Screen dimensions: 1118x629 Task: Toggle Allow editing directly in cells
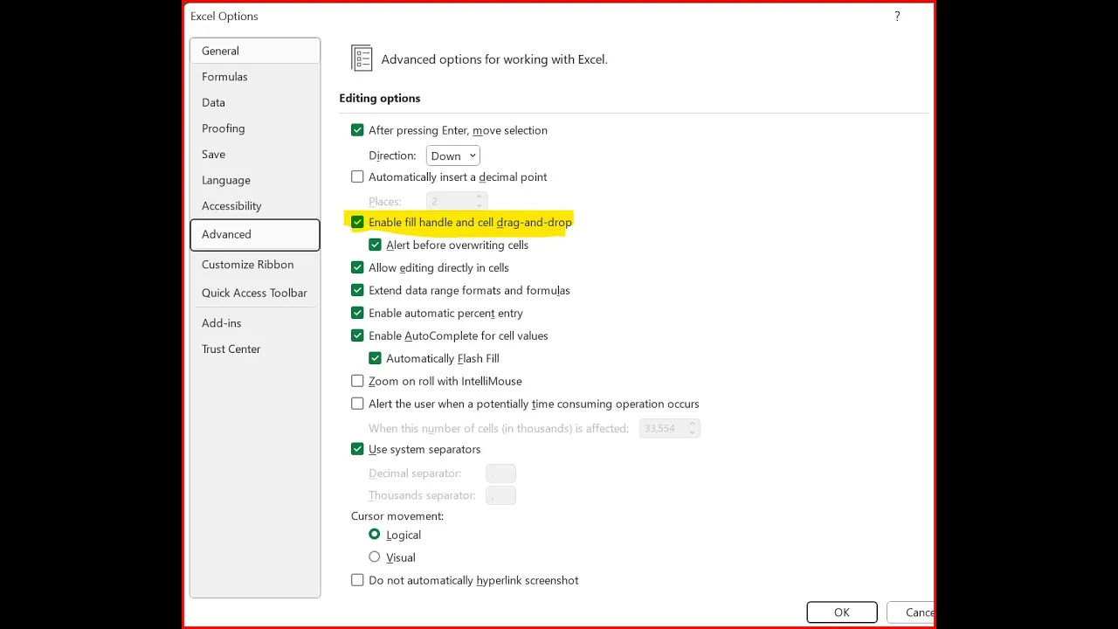(x=357, y=267)
